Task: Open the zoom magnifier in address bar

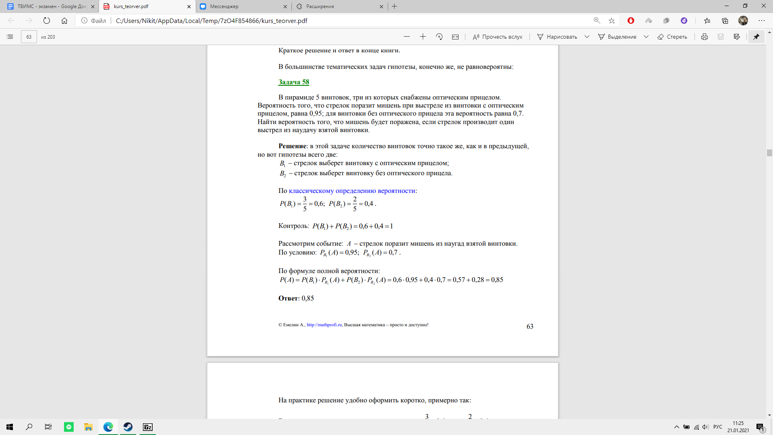Action: point(597,21)
